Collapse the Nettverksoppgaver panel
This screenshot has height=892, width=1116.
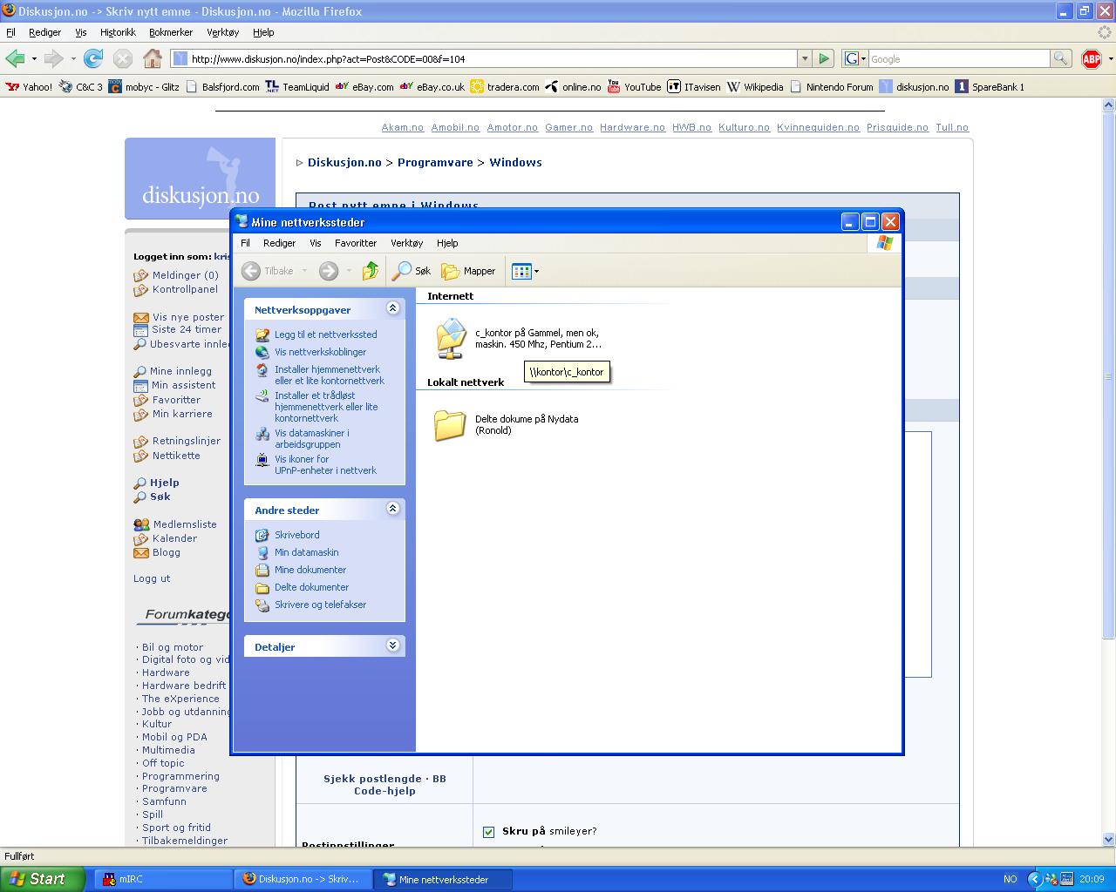392,308
